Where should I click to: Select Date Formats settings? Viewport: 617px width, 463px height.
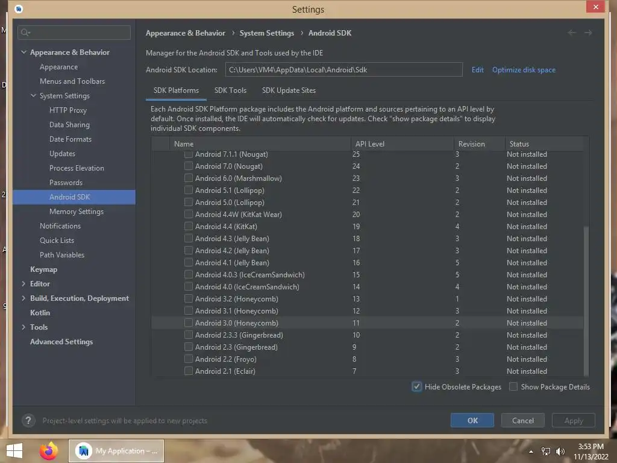70,139
